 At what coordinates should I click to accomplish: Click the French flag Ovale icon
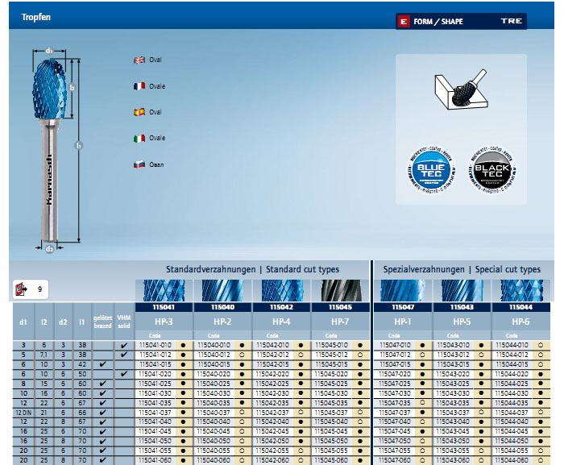[138, 85]
